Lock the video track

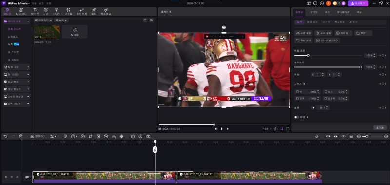coord(6,177)
